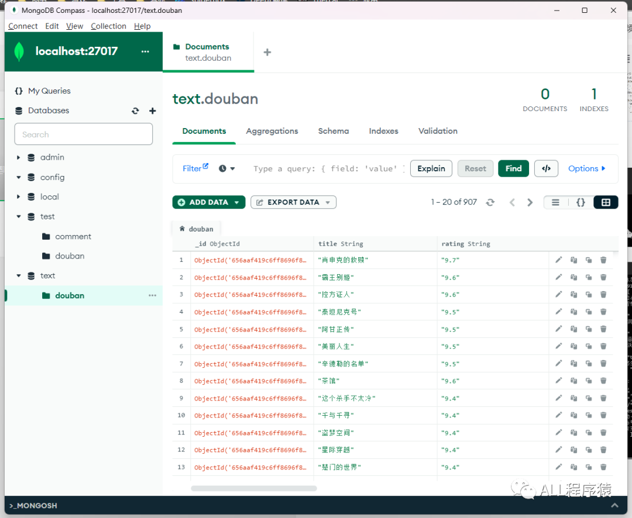Select My Queries in sidebar
This screenshot has height=518, width=632.
point(49,91)
